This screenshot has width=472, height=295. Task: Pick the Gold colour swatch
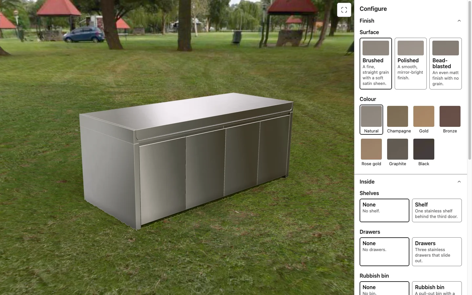424,120
